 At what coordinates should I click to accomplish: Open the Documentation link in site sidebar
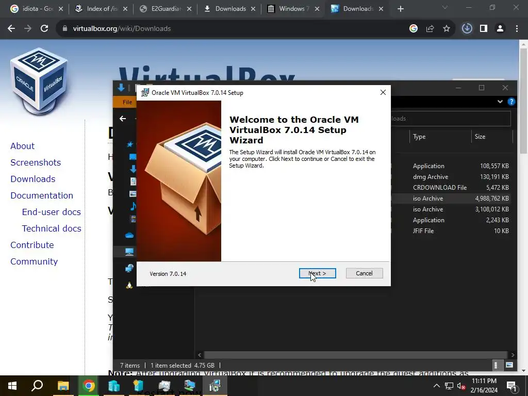click(42, 195)
